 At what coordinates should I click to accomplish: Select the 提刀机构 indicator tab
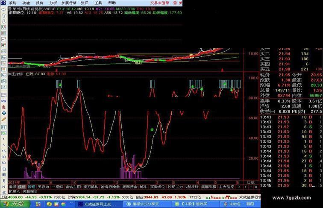(x=91, y=187)
